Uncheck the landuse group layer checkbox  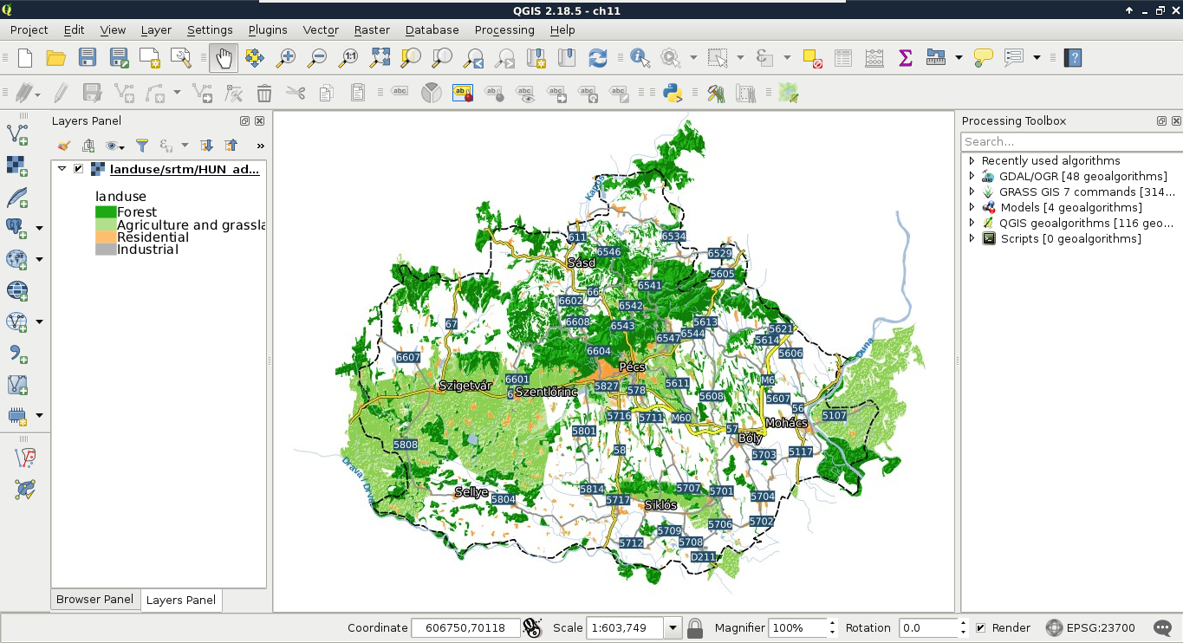[79, 169]
